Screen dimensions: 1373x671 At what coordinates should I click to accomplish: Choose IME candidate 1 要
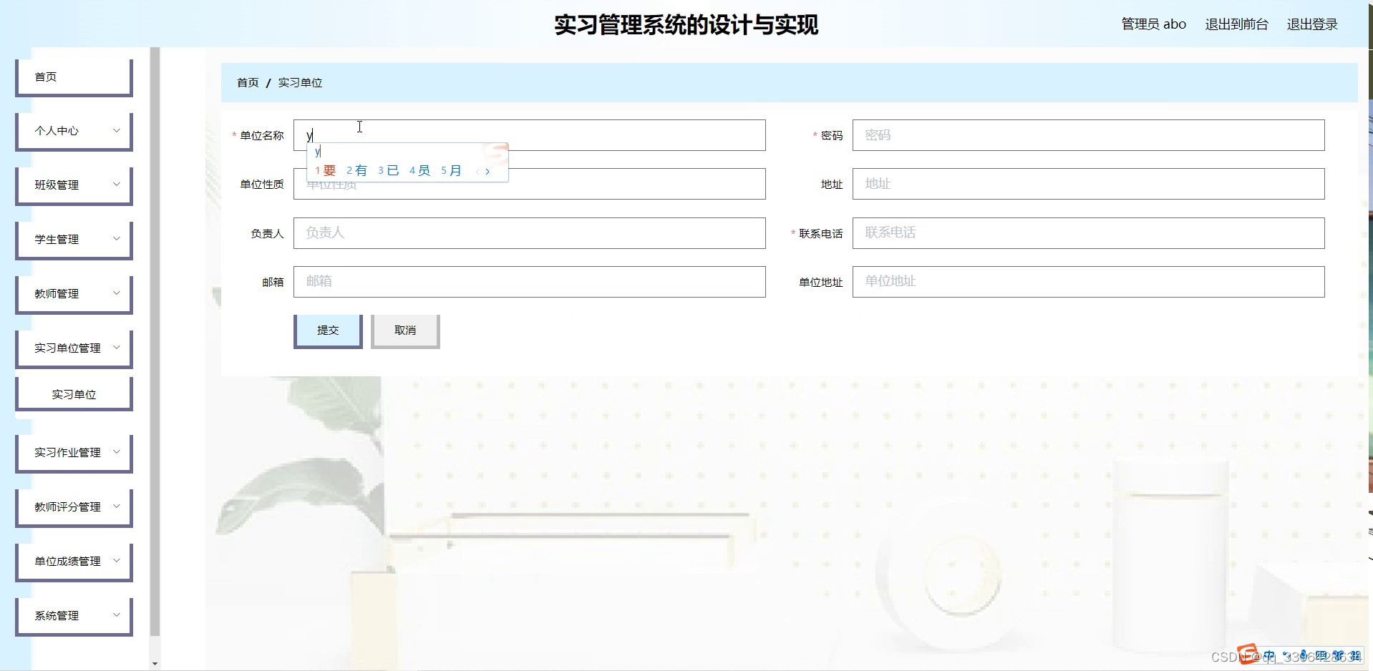(326, 171)
